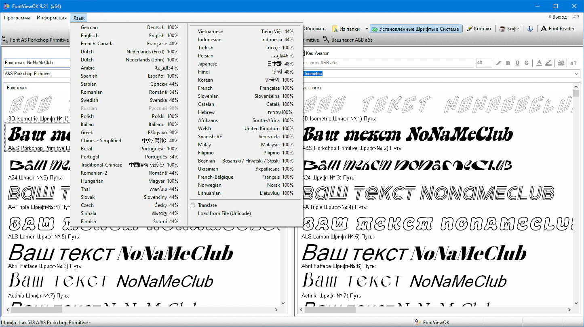The width and height of the screenshot is (584, 327).
Task: Toggle italic style in right preview toolbar
Action: [x=499, y=63]
